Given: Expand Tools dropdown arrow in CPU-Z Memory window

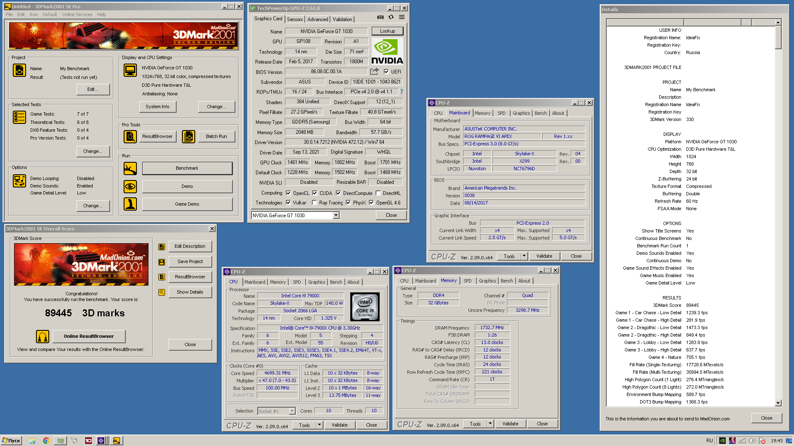Looking at the screenshot, I should pos(490,423).
